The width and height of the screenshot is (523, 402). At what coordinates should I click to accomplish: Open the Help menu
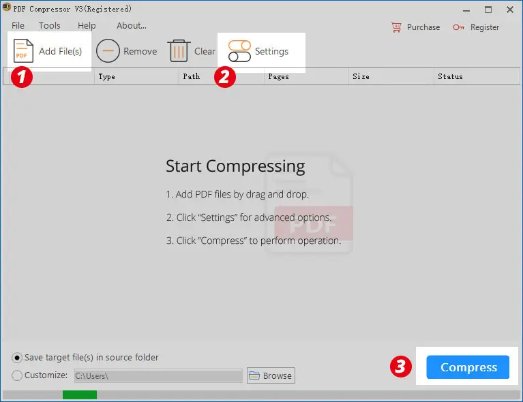click(87, 26)
